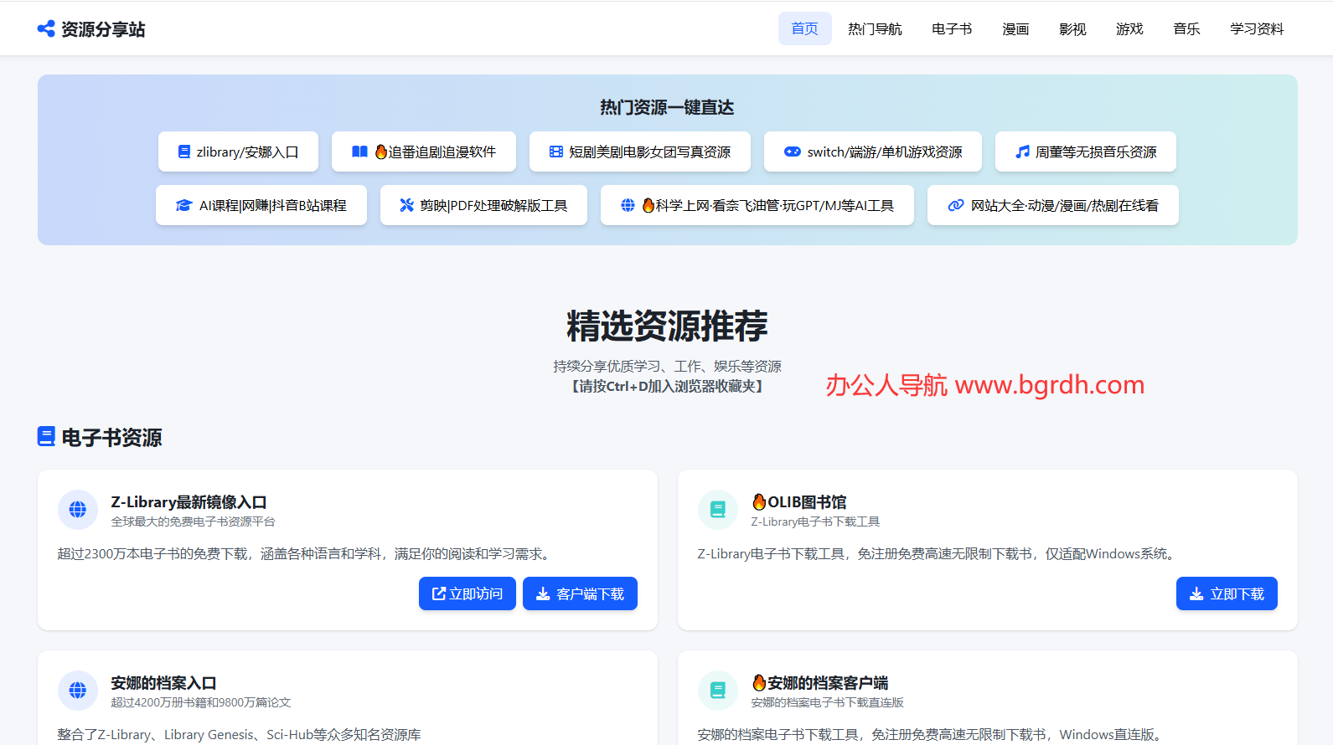Click the blue book icon beside 电子书资源 heading
The height and width of the screenshot is (745, 1333).
pyautogui.click(x=46, y=437)
